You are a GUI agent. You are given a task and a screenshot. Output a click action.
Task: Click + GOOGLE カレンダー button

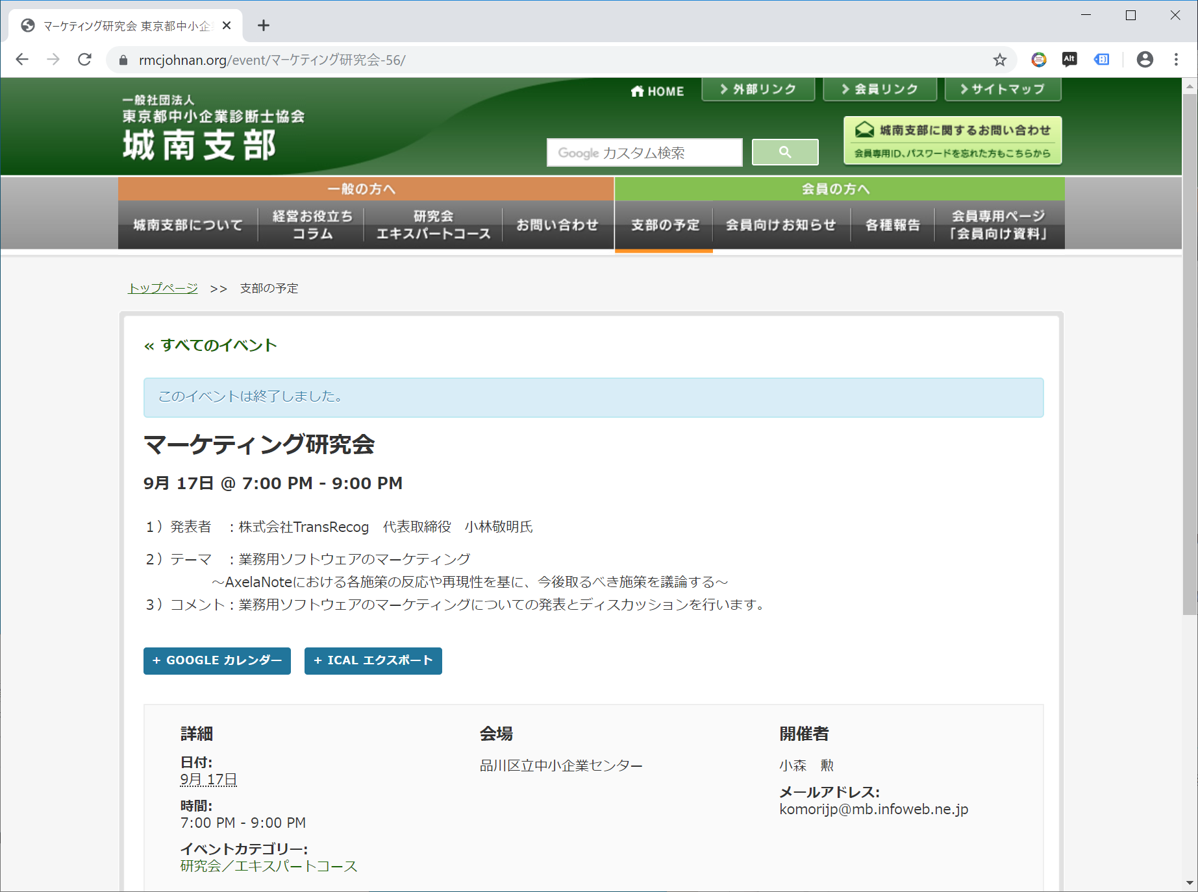(217, 660)
